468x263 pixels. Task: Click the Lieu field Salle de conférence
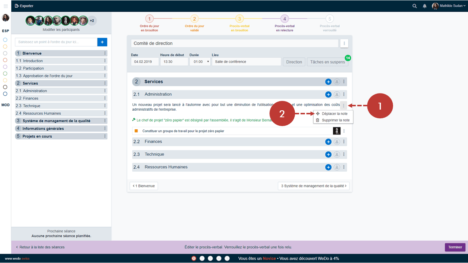click(x=246, y=62)
